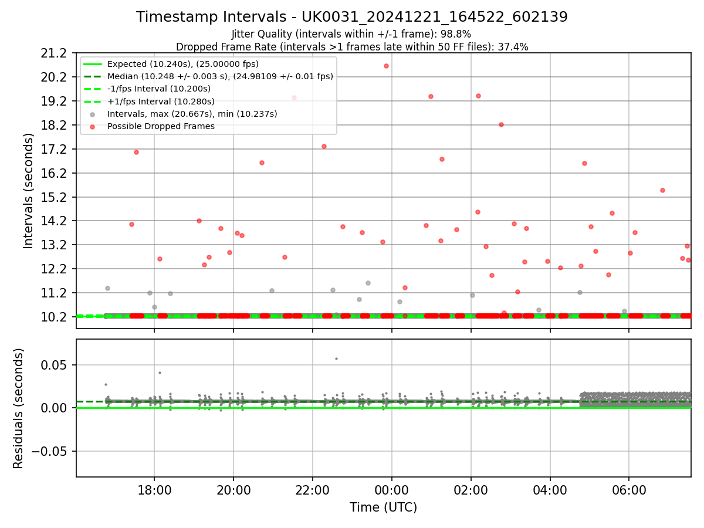Screen dimensions: 704x528
Task: Click legend entry 'Expected (10.240s), (25.00000 fps)'
Action: (x=183, y=64)
